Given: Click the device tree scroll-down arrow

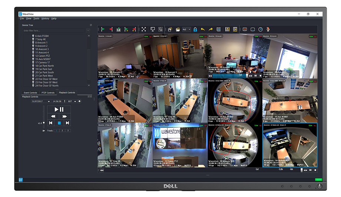Looking at the screenshot, I should click(x=89, y=85).
